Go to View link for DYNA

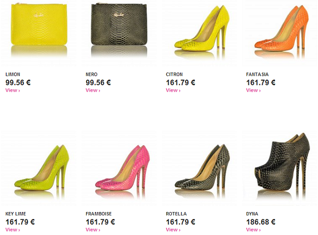point(253,230)
